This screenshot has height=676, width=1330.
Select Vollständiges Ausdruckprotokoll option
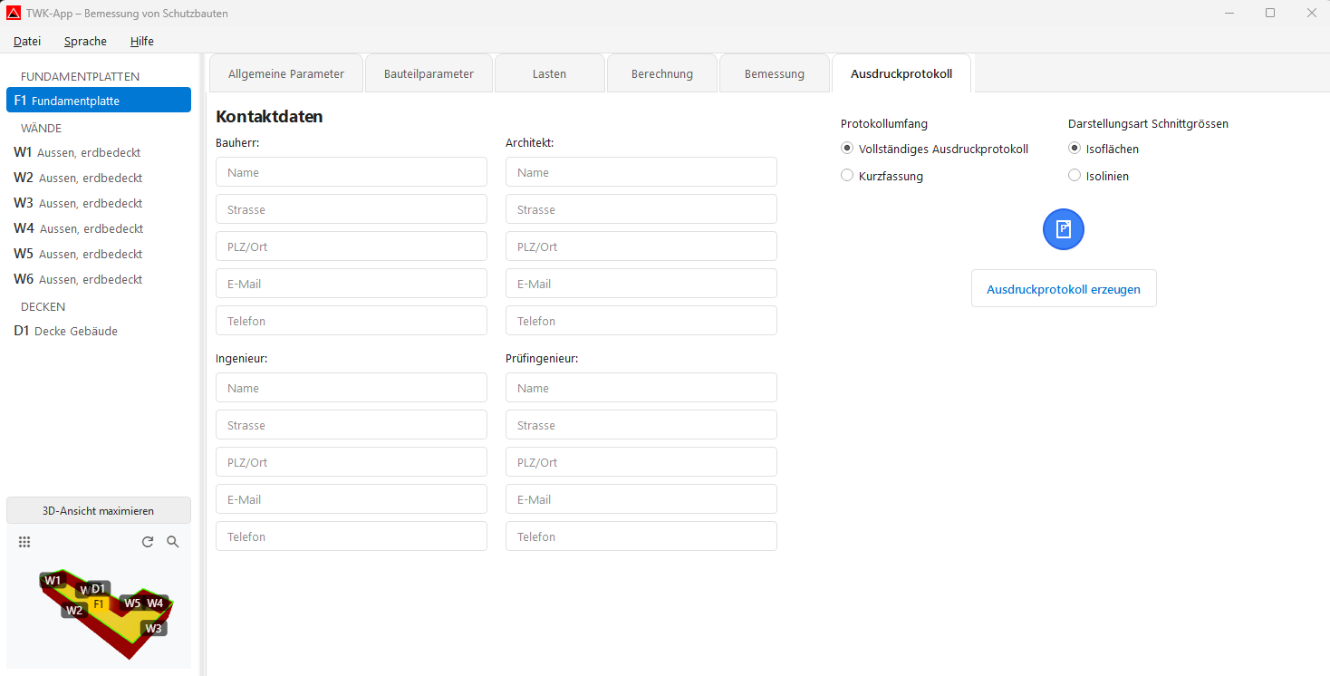coord(847,148)
